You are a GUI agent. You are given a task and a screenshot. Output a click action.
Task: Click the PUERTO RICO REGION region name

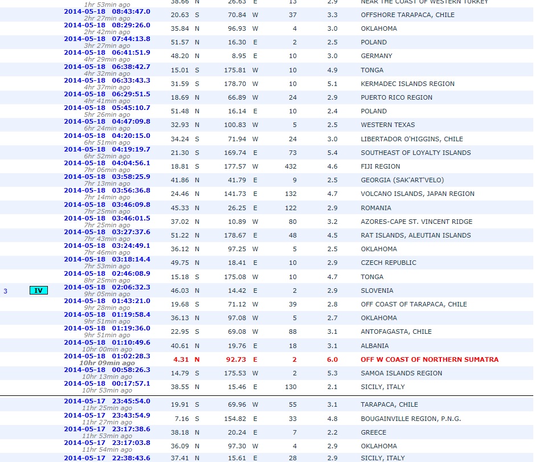click(397, 97)
